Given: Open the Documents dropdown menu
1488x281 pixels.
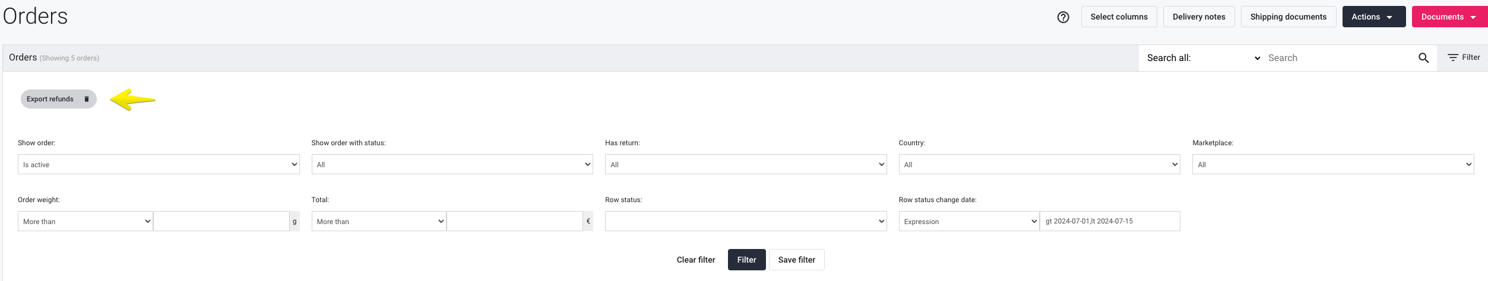Looking at the screenshot, I should click(1449, 17).
